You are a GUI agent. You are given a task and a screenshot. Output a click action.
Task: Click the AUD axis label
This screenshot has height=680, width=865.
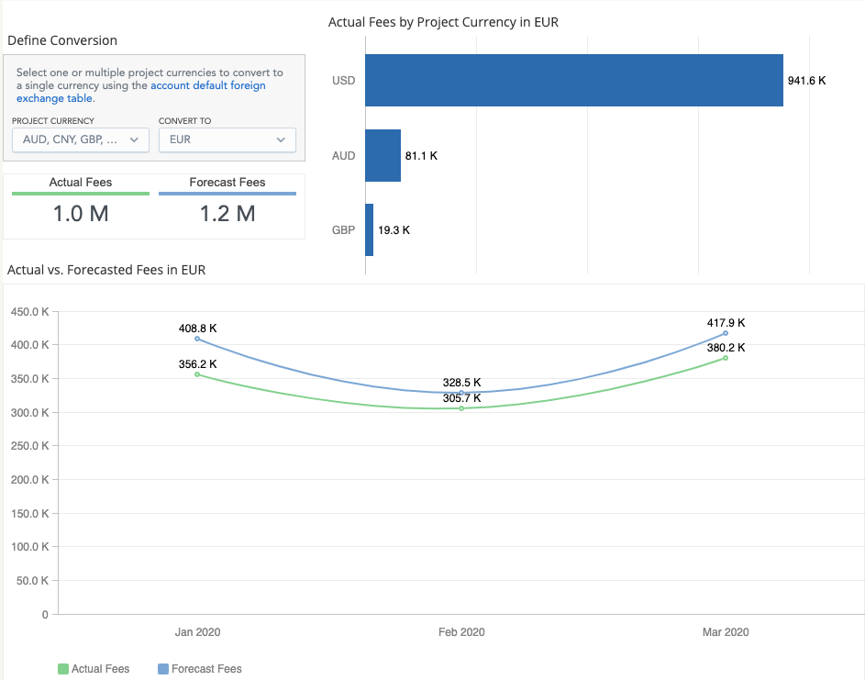click(x=343, y=156)
